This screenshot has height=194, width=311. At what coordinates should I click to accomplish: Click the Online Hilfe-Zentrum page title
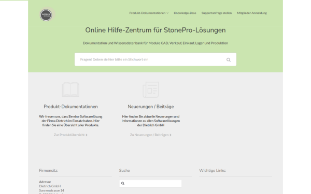pyautogui.click(x=155, y=30)
